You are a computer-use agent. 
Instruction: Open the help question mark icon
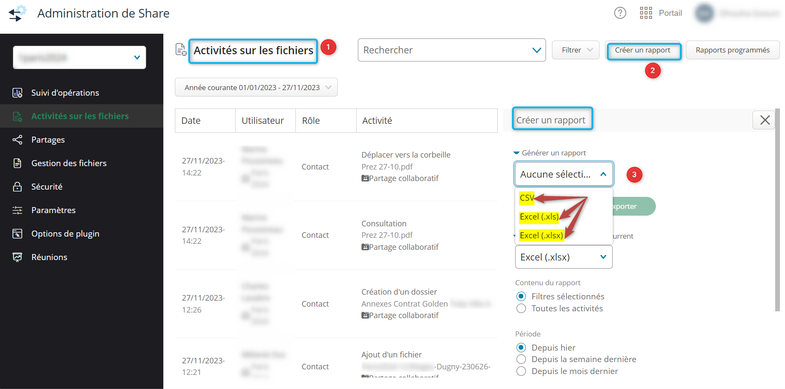pyautogui.click(x=620, y=13)
